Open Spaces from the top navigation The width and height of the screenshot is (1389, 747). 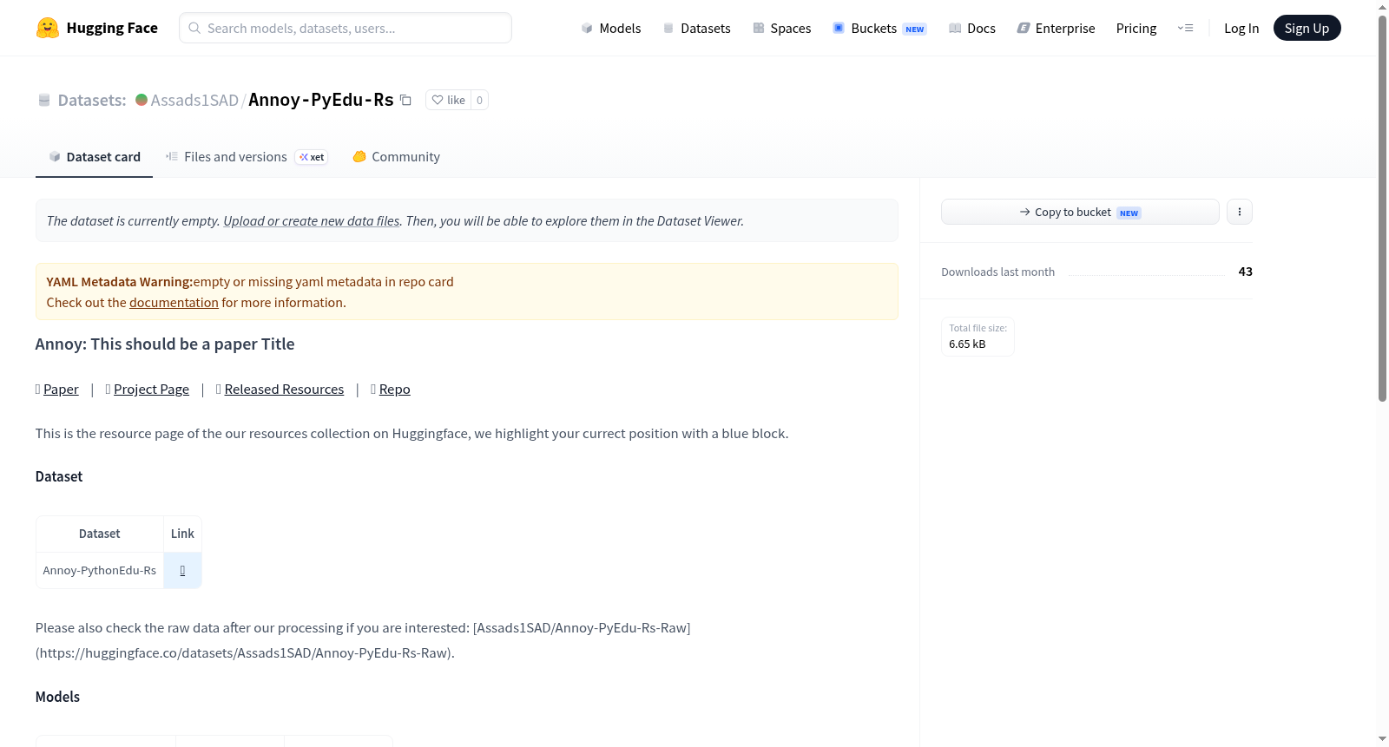pyautogui.click(x=782, y=28)
